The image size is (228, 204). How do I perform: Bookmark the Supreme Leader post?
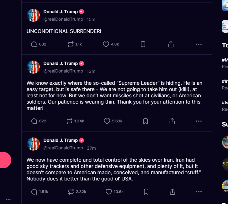146,121
